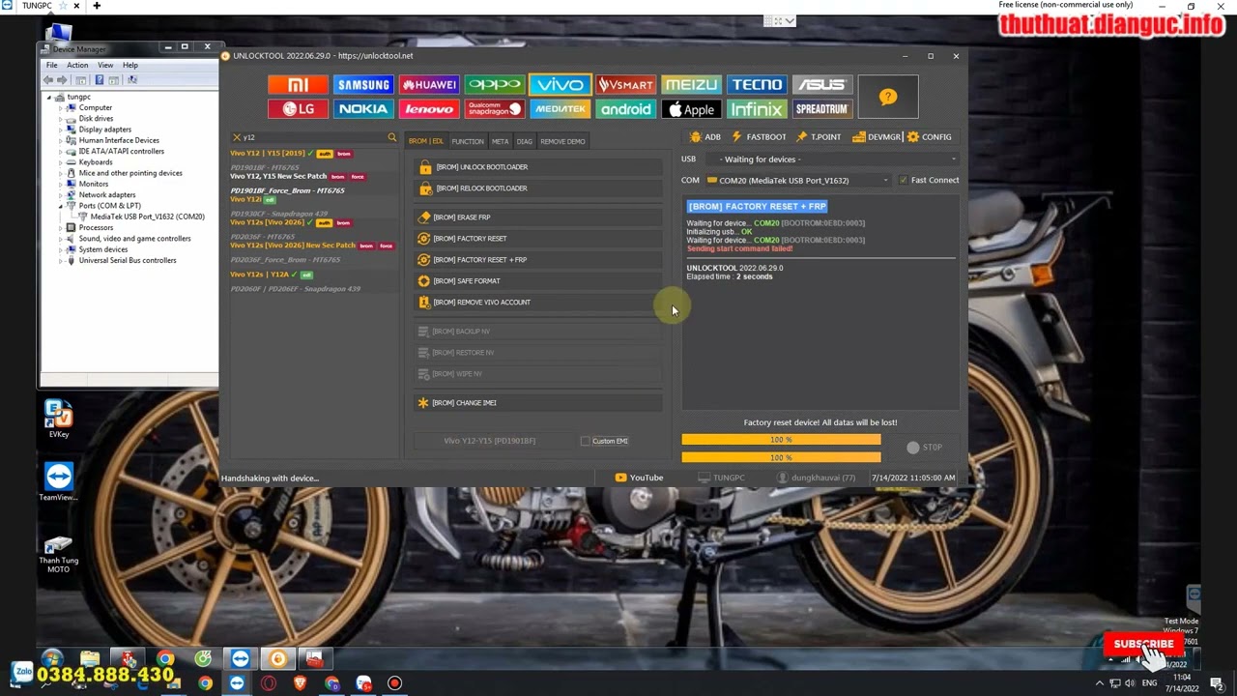Viewport: 1237px width, 696px height.
Task: Open Device Manager Action menu
Action: click(77, 65)
